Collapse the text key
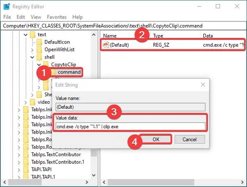The height and width of the screenshot is (187, 247). 26,35
